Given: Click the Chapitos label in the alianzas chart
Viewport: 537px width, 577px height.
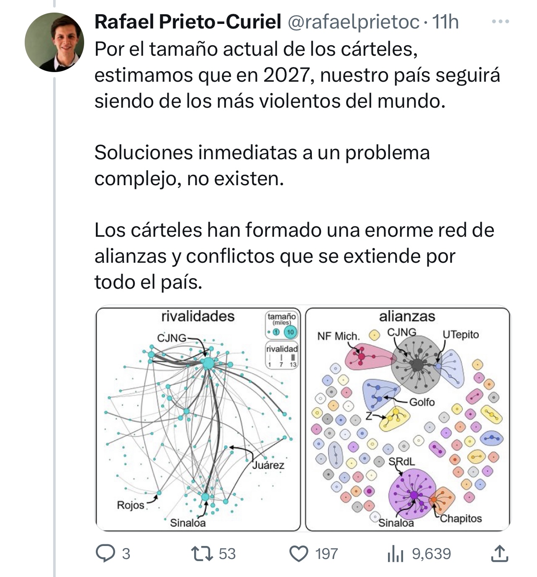Looking at the screenshot, I should coord(461,518).
